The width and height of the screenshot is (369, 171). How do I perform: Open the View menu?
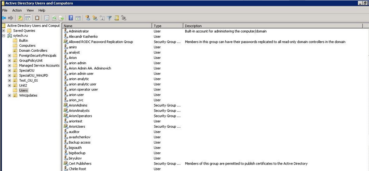click(x=30, y=10)
